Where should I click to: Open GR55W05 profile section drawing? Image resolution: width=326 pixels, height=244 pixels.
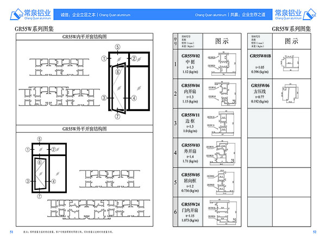(221, 182)
